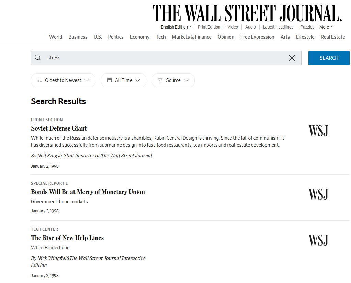Screen dimensions: 351x283
Task: Read Bonds Will Be at Mercy article
Action: [88, 192]
